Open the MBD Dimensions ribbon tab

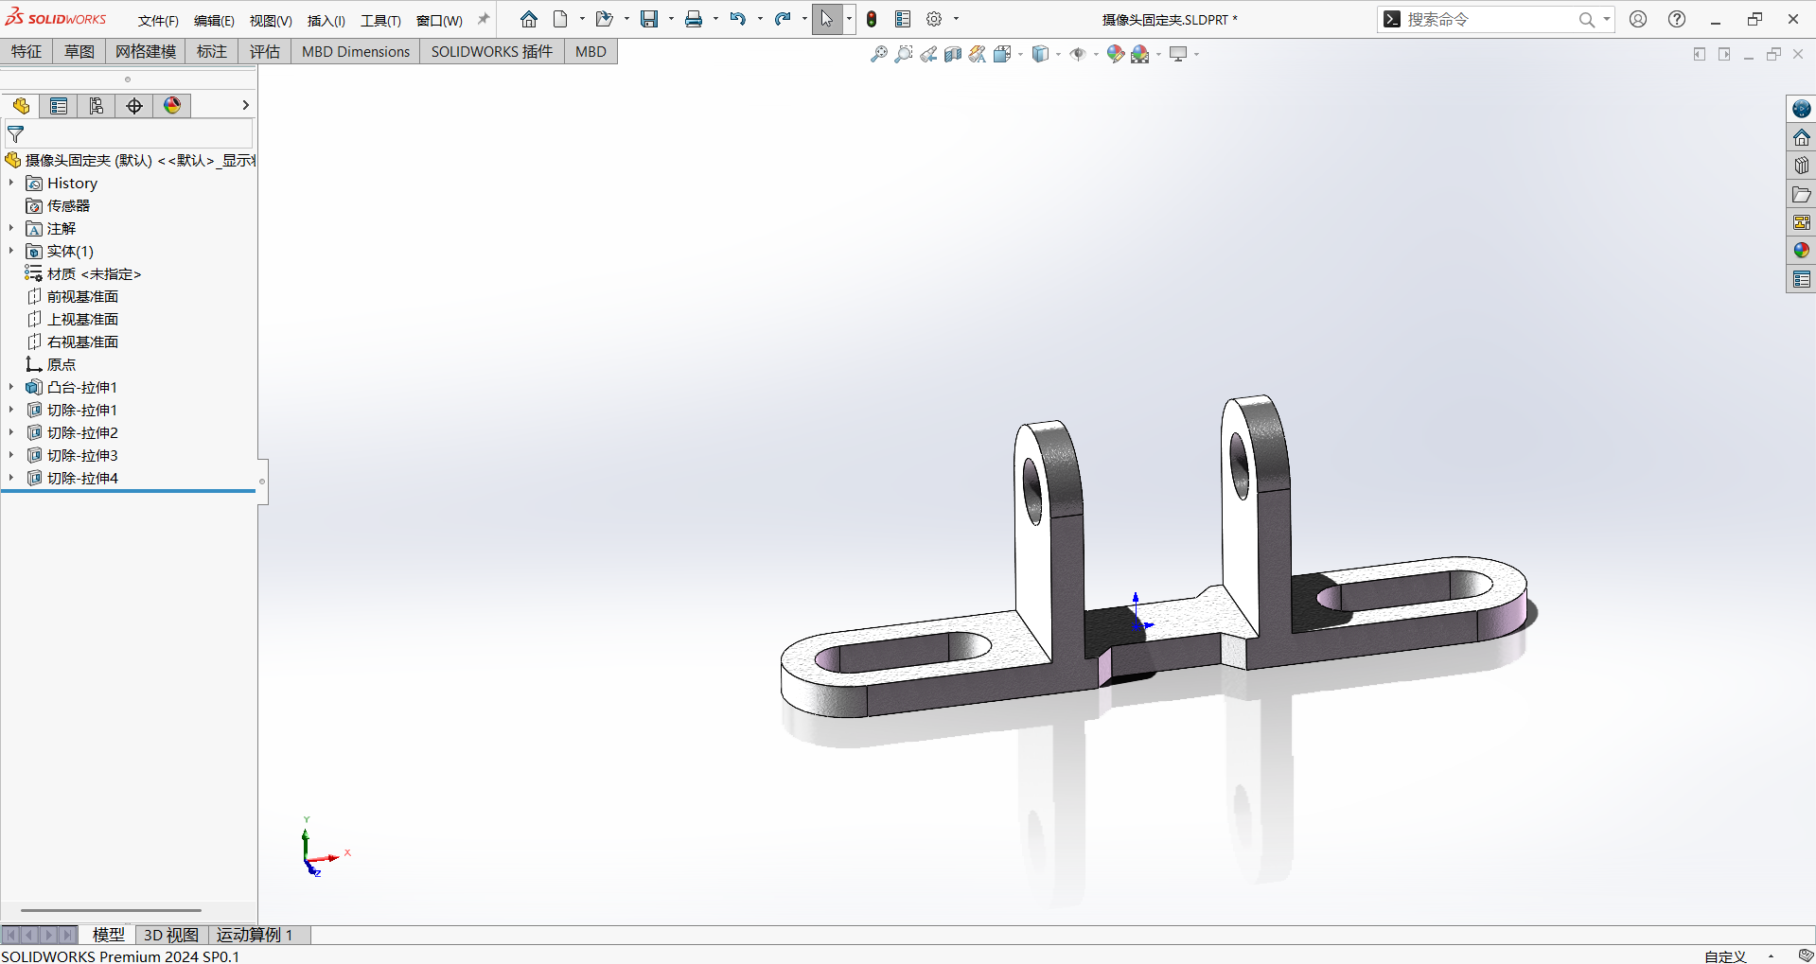click(356, 51)
